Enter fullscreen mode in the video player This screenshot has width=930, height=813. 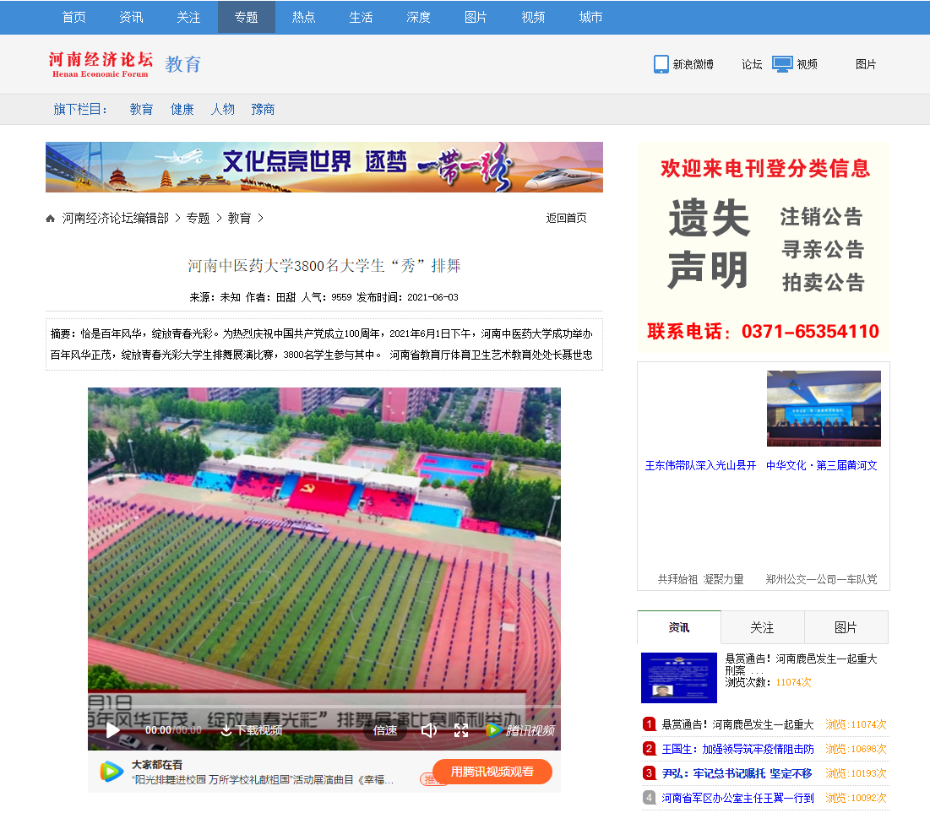461,730
